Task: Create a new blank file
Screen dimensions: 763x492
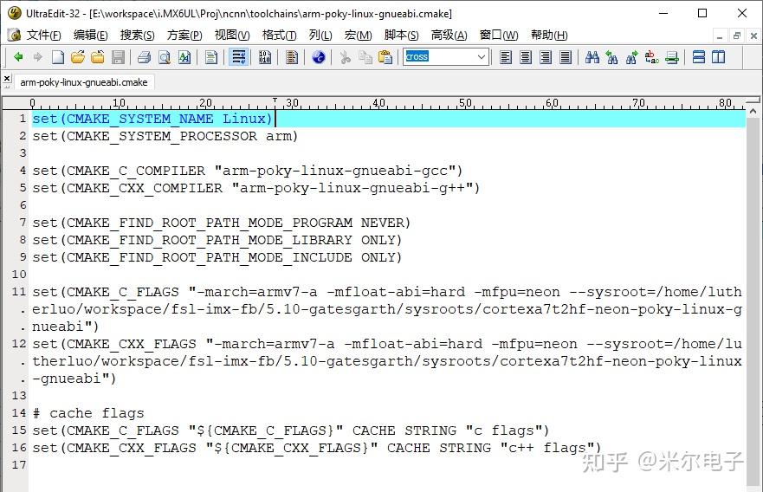Action: tap(58, 57)
